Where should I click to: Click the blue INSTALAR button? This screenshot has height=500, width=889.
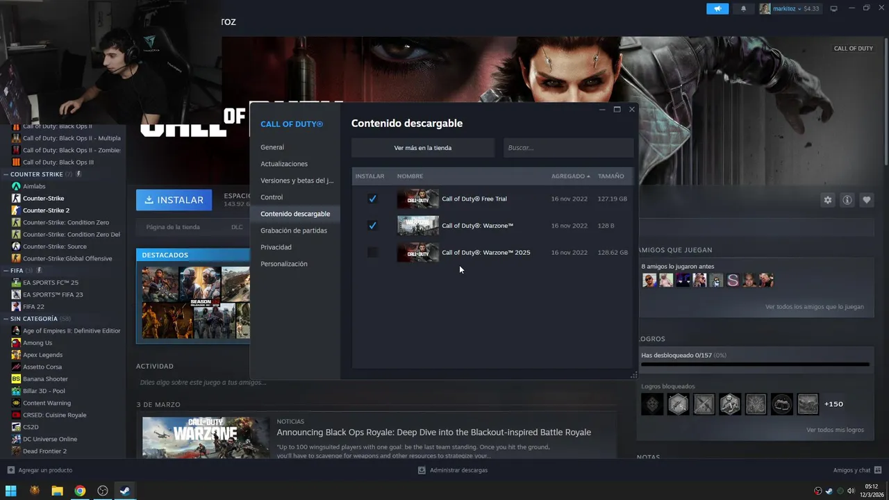tap(174, 200)
